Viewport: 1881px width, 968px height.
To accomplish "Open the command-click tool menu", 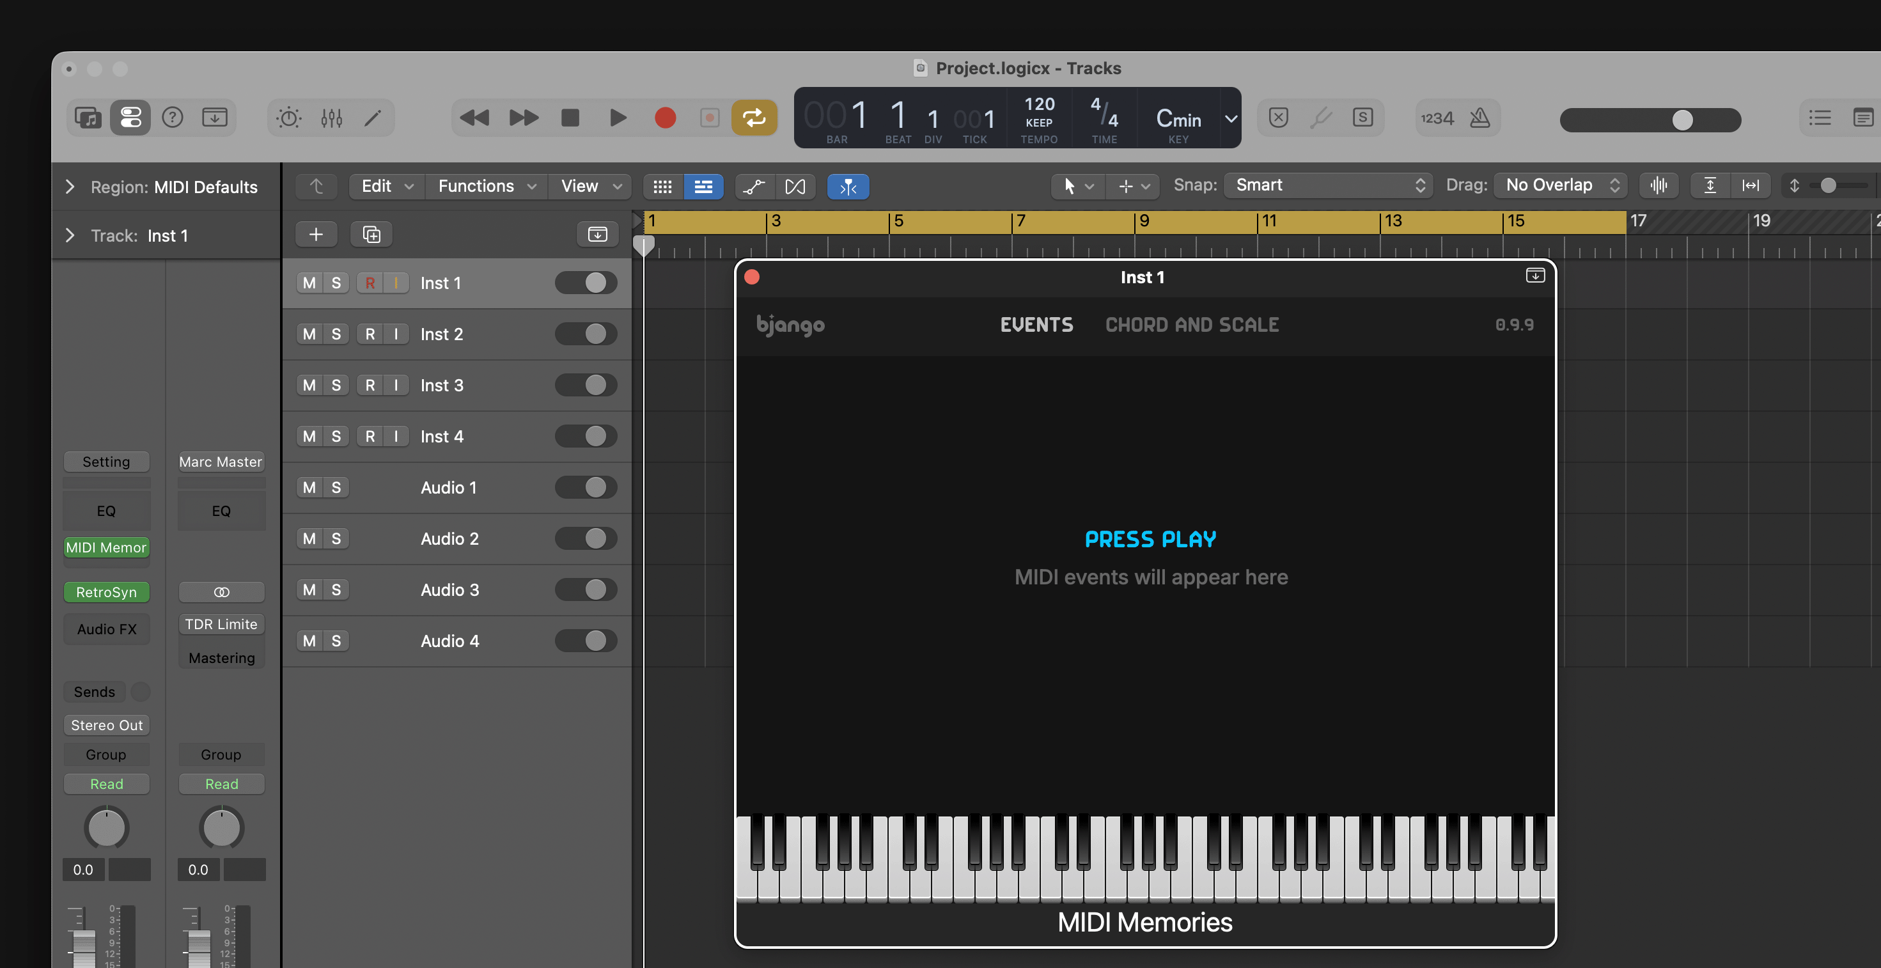I will click(x=1134, y=187).
